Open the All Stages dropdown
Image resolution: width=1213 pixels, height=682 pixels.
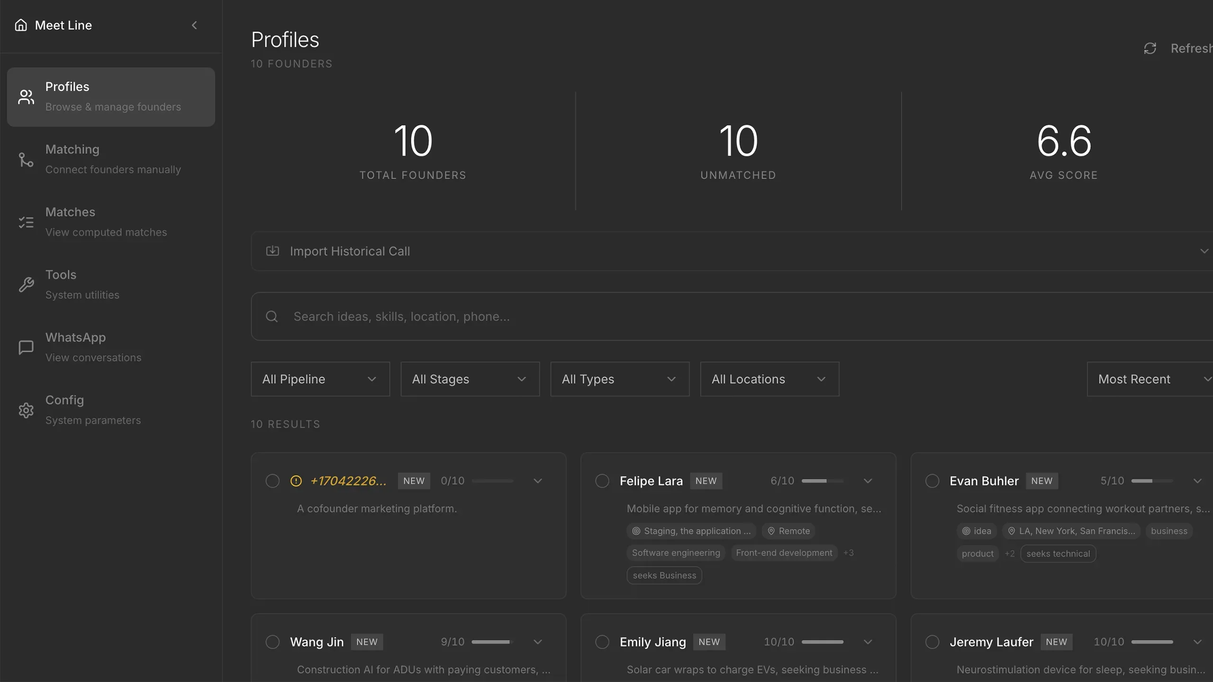click(470, 379)
